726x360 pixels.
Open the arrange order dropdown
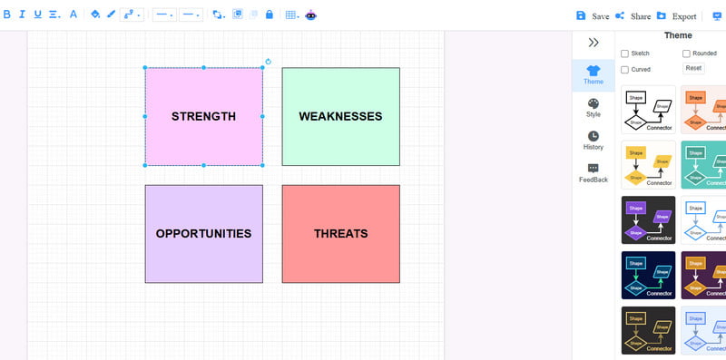[x=219, y=15]
